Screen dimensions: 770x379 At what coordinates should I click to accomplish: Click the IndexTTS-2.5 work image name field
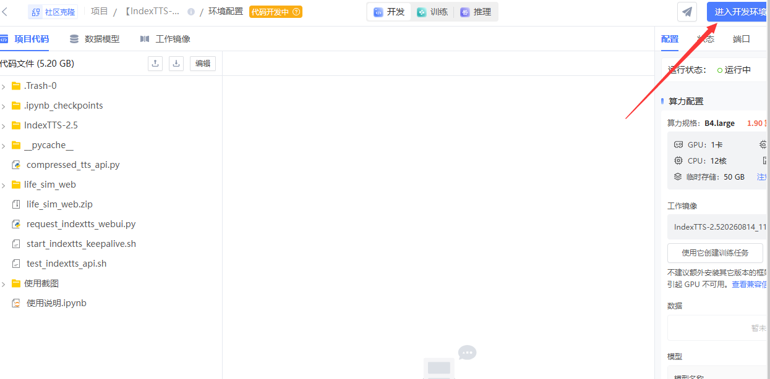click(x=719, y=227)
